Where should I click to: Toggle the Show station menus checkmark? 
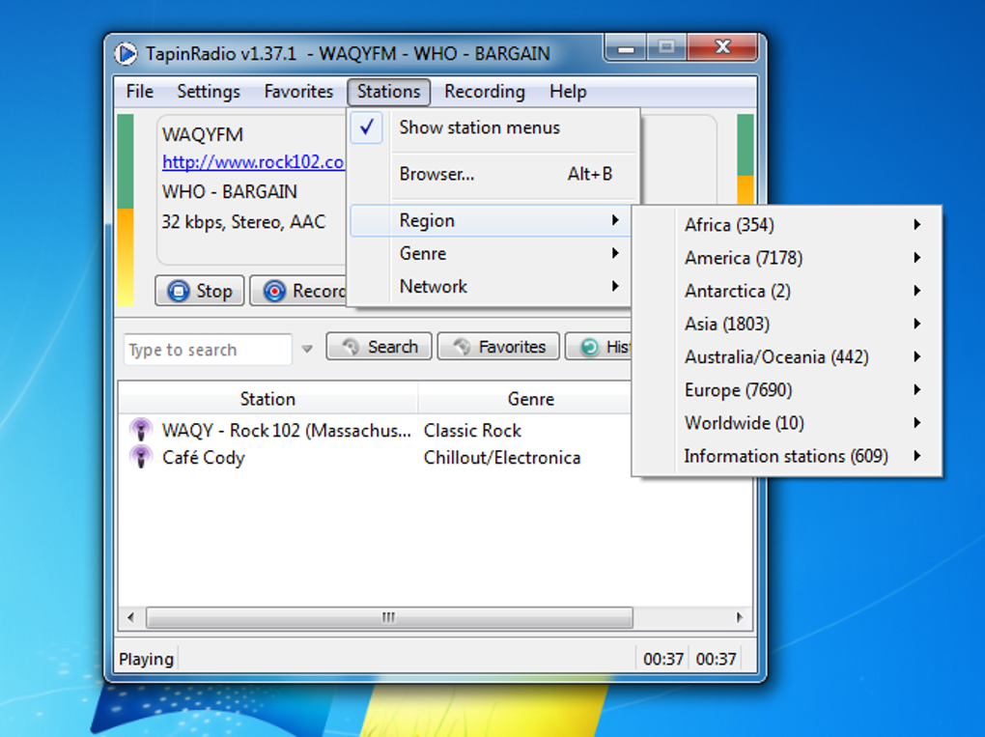[x=367, y=128]
